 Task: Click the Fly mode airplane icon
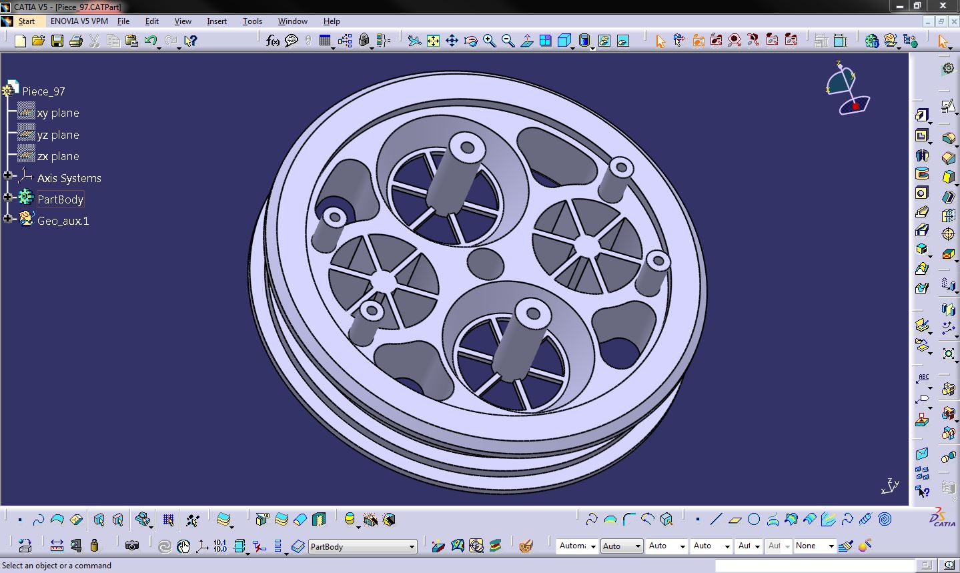click(x=414, y=41)
